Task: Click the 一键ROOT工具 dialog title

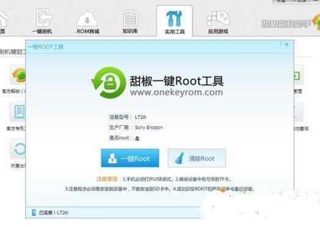Action: (x=46, y=47)
